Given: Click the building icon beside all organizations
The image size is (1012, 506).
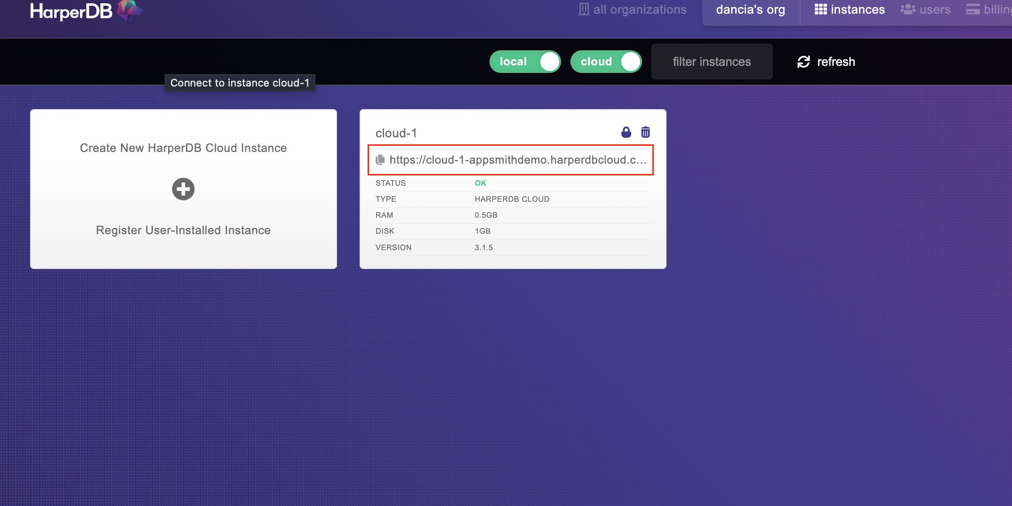Looking at the screenshot, I should click(584, 9).
